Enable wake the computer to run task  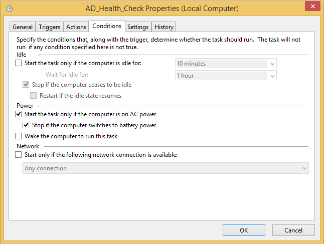point(19,136)
